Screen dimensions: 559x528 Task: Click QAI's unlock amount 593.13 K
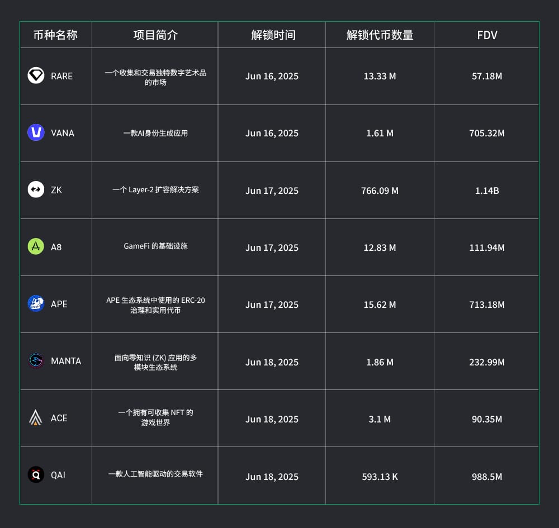(380, 477)
